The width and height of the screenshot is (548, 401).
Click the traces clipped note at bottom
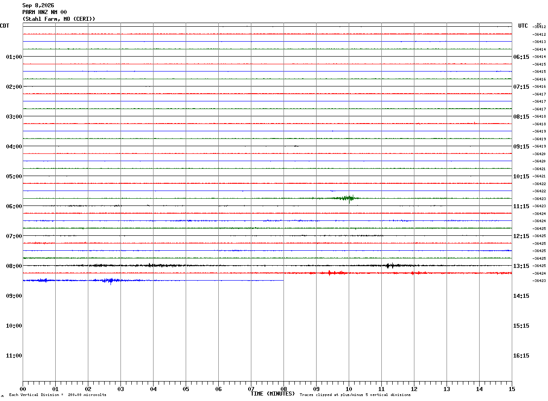pyautogui.click(x=355, y=395)
